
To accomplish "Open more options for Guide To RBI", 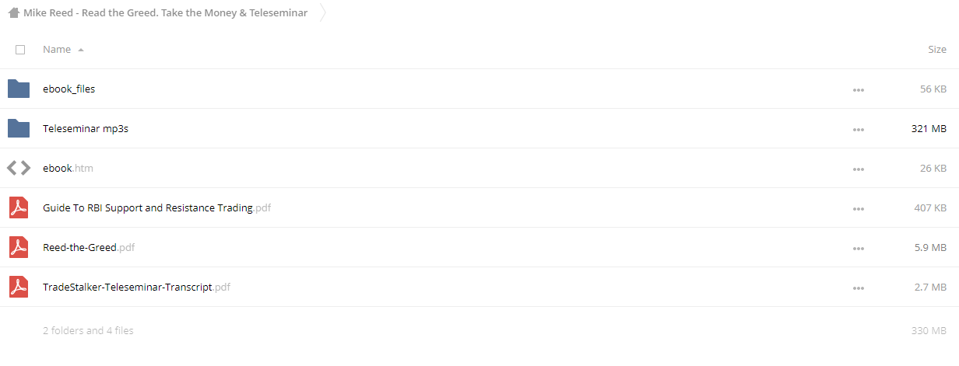I will coord(859,208).
